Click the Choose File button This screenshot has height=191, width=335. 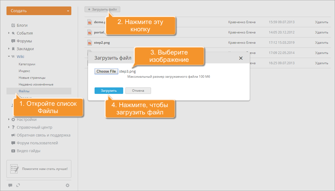tap(106, 71)
